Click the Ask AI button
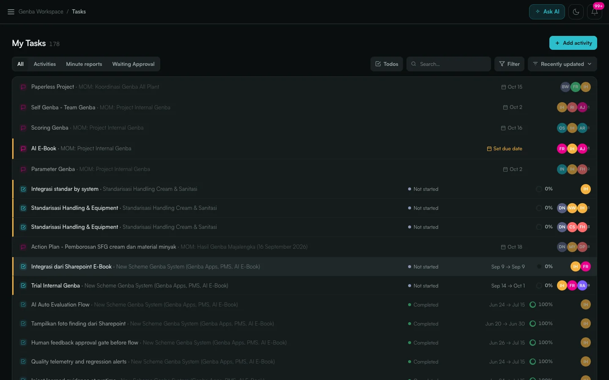This screenshot has height=380, width=609. [547, 12]
